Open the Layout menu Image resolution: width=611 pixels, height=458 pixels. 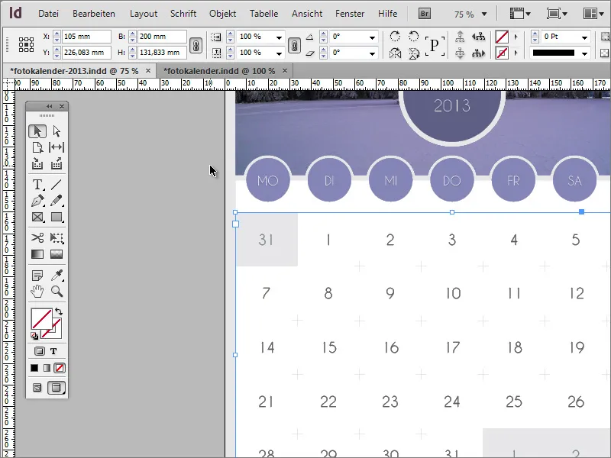point(144,14)
